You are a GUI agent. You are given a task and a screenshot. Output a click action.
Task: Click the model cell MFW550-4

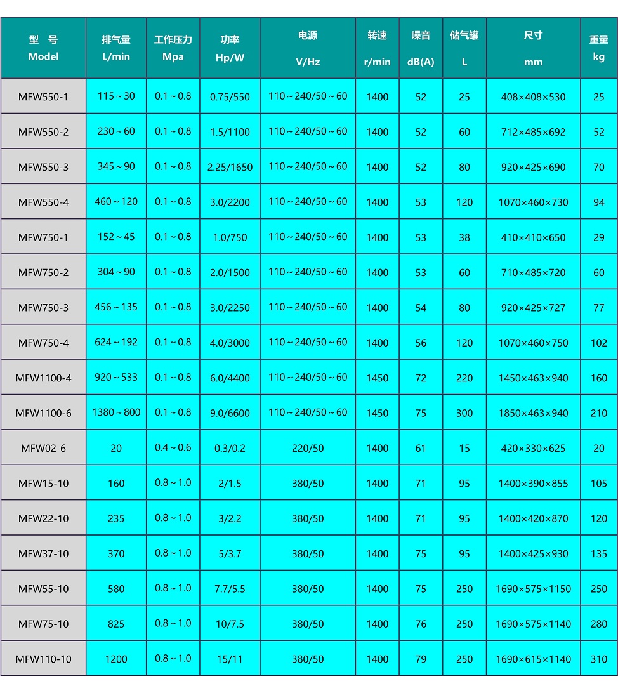pos(43,202)
